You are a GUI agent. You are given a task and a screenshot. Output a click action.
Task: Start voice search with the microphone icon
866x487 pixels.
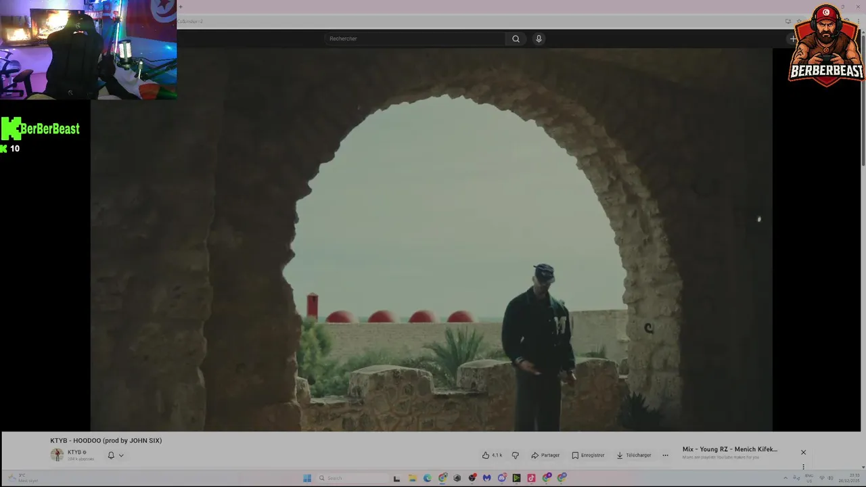point(539,39)
